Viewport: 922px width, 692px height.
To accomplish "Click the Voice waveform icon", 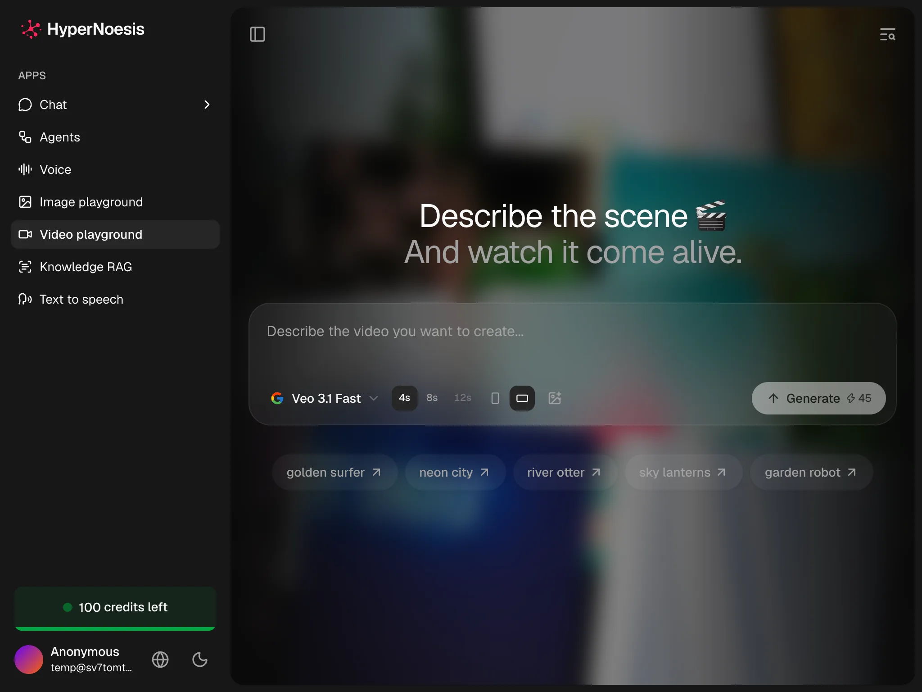I will tap(25, 169).
